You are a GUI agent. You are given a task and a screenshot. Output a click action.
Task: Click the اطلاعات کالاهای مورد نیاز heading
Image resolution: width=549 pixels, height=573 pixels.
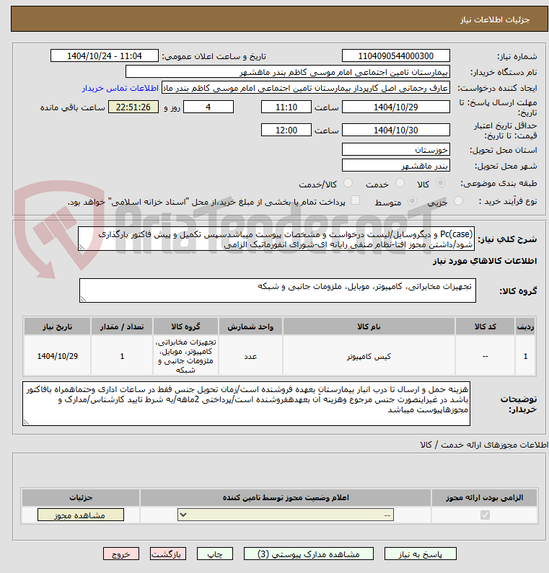point(485,261)
